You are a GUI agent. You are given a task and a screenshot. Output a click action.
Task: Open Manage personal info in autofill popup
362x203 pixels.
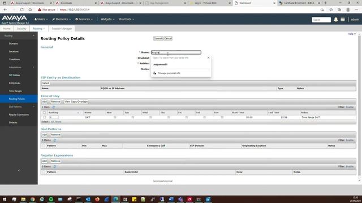(169, 73)
